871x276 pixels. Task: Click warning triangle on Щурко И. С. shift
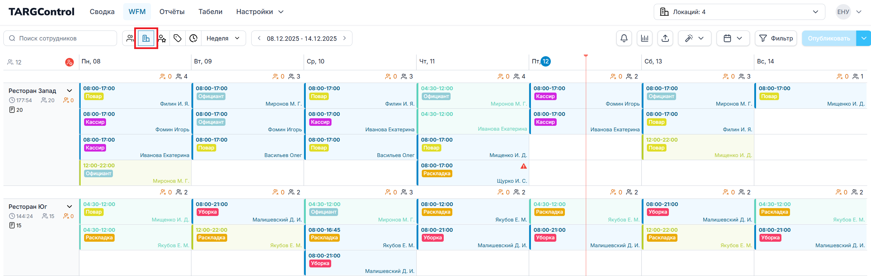(523, 166)
